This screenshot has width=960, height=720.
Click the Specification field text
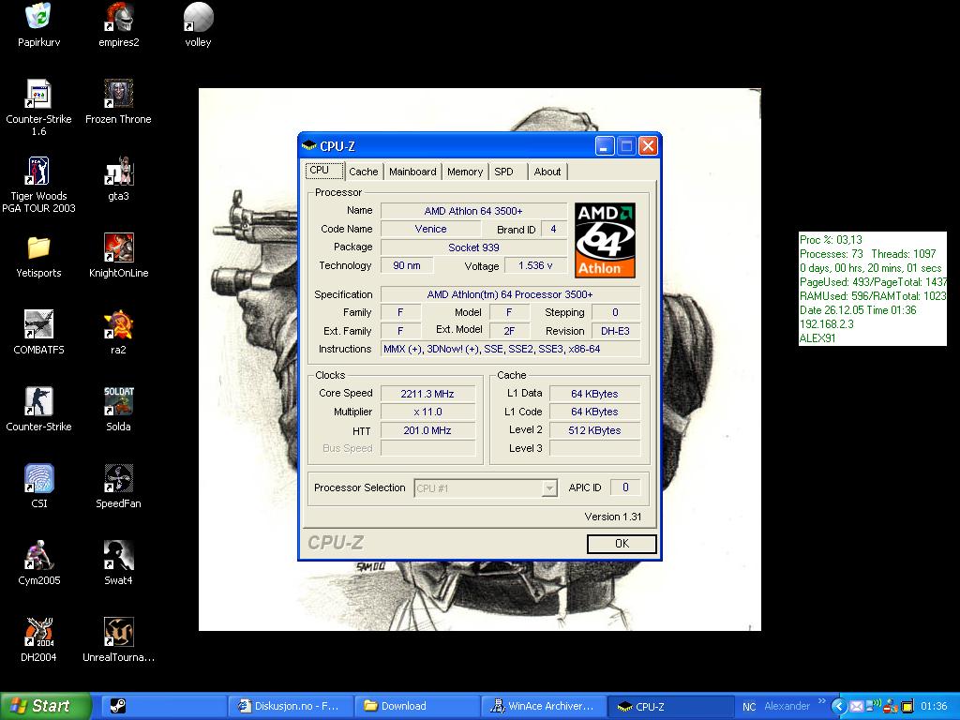click(x=510, y=294)
